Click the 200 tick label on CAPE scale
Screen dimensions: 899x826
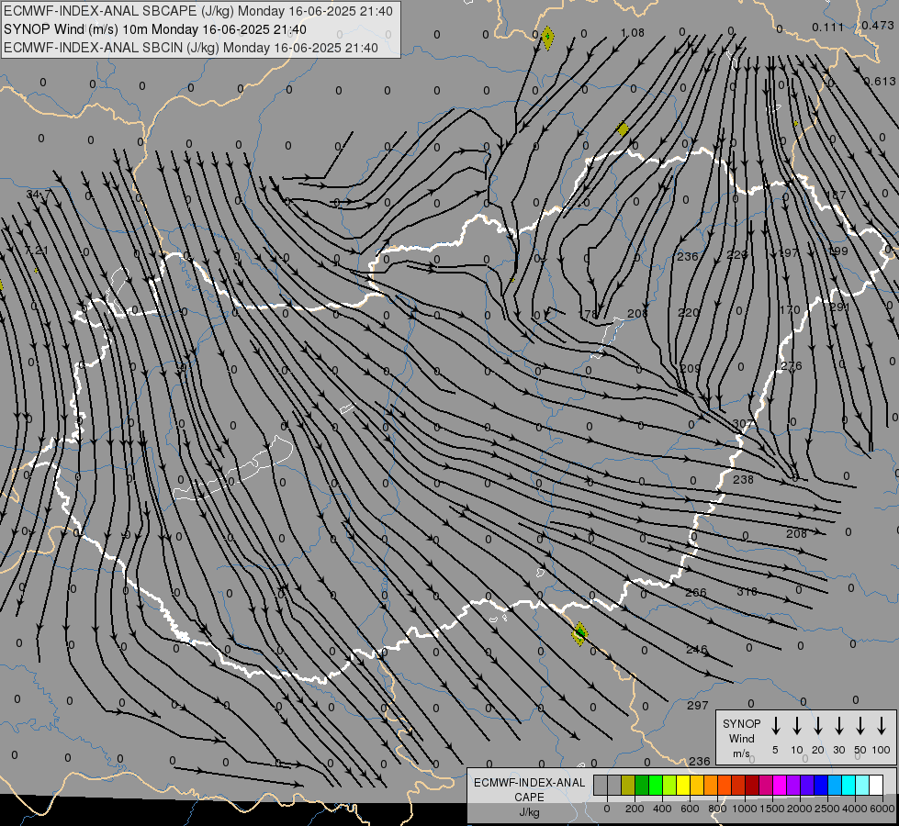pyautogui.click(x=635, y=809)
